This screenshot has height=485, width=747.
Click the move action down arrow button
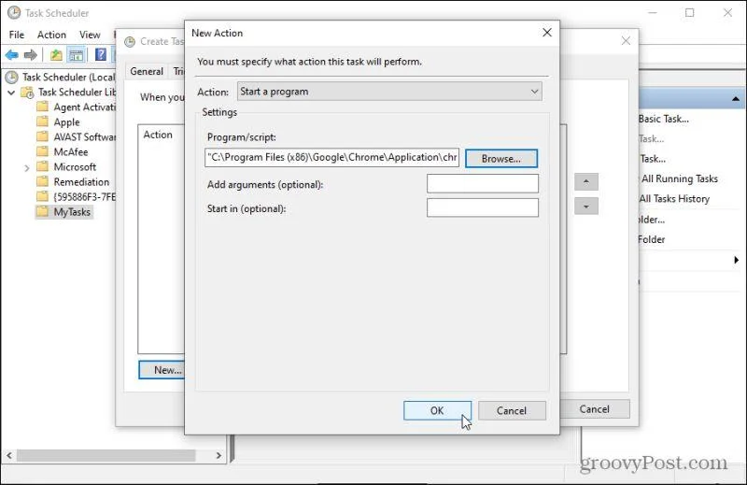[x=586, y=207]
